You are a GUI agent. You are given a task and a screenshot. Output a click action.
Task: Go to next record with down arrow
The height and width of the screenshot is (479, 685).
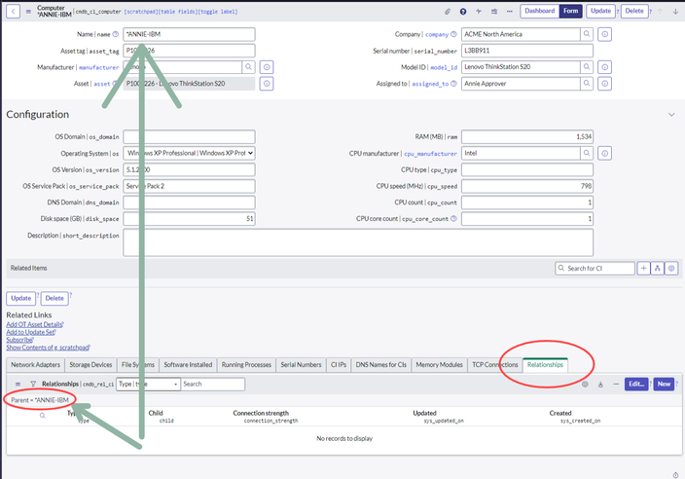(675, 12)
